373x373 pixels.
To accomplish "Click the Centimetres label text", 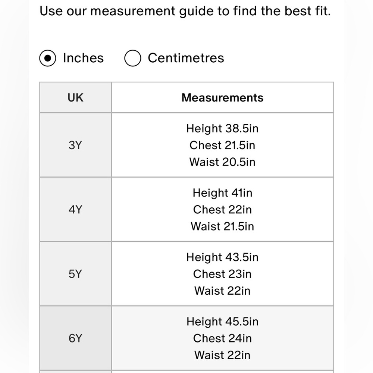I will click(186, 58).
